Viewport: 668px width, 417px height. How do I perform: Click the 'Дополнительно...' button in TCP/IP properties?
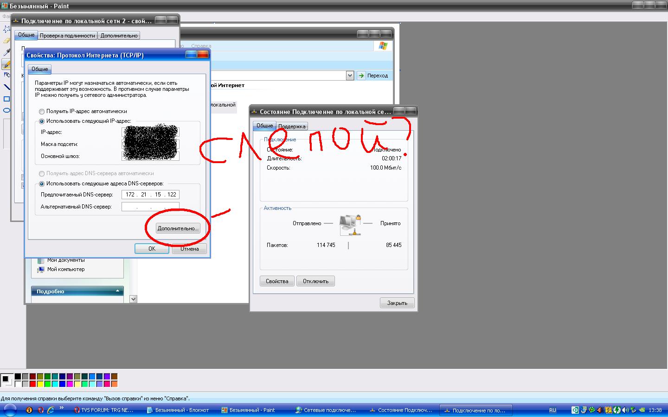[x=178, y=228]
